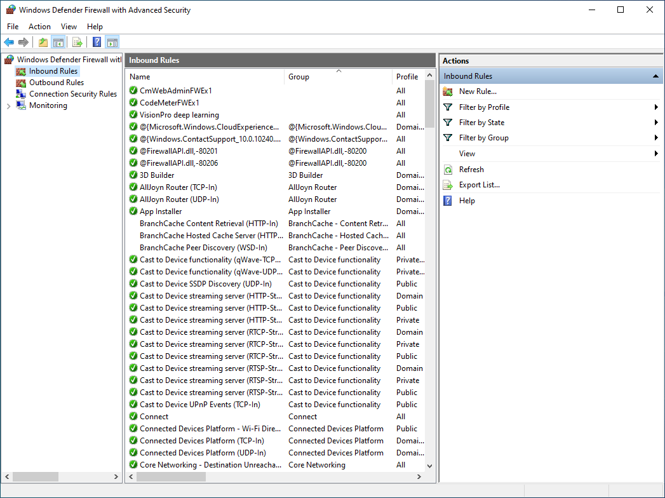Open the Filter by Group submenu
Viewport: 665px width, 498px height.
pos(483,138)
